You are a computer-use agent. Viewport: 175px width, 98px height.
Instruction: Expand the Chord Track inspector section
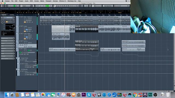point(8,41)
